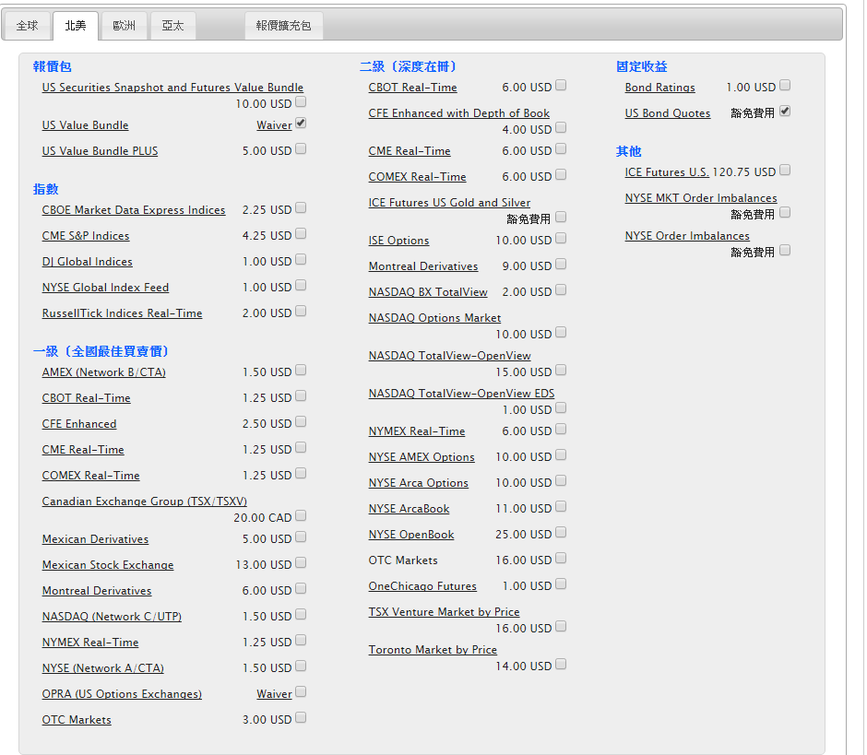This screenshot has width=867, height=755.
Task: Check the NYSE OpenBook checkbox
Action: coord(561,532)
